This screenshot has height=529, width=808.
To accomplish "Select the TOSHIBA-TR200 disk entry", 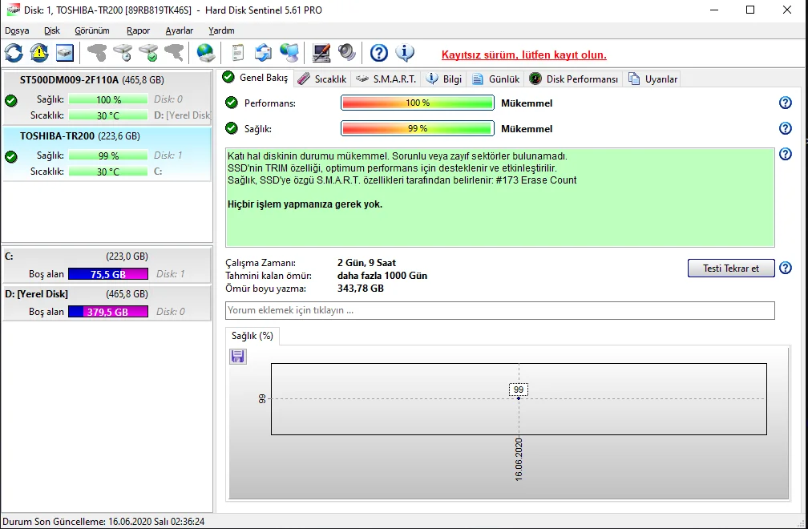I will click(107, 154).
